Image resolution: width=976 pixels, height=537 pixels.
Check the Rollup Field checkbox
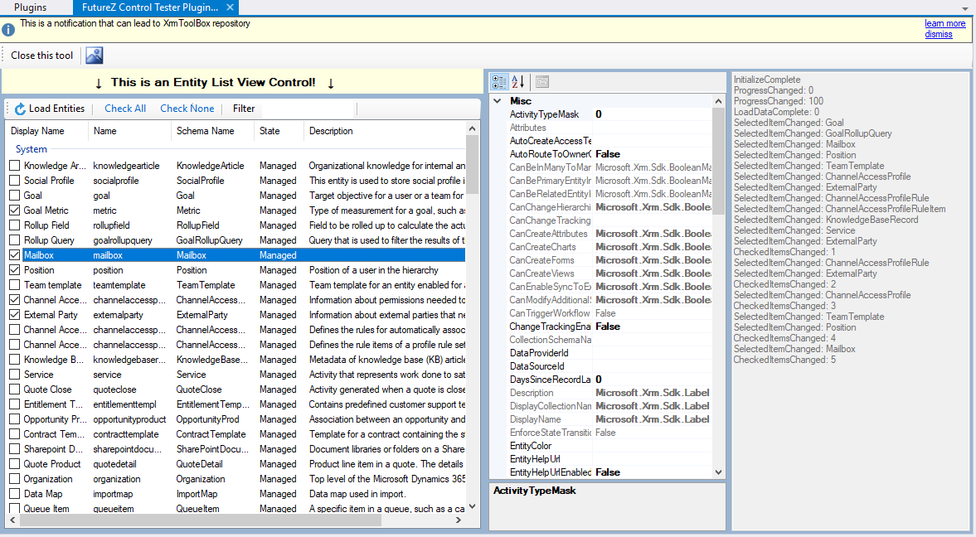[15, 225]
